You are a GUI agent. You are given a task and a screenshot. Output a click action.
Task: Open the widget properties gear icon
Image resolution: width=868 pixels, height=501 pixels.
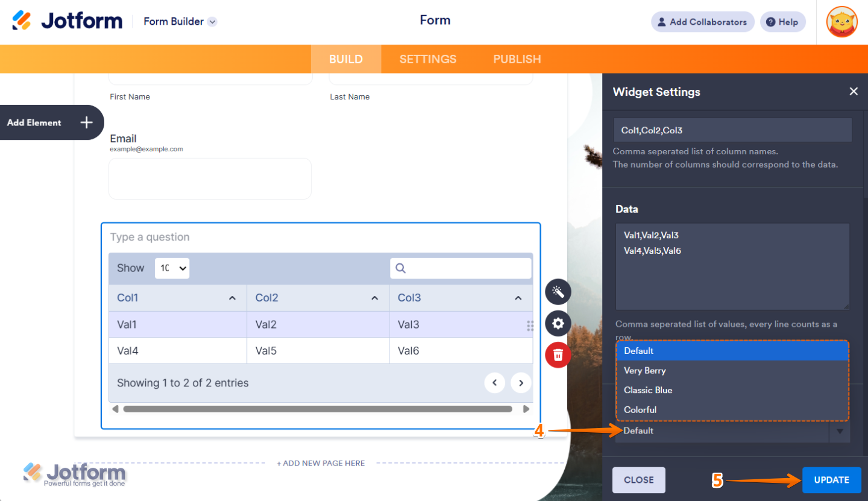tap(558, 324)
